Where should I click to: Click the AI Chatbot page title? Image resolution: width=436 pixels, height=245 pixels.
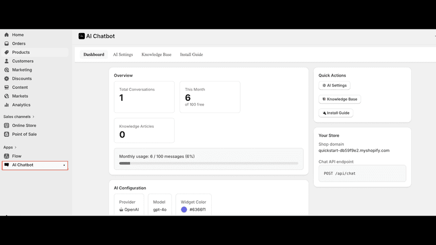click(101, 36)
